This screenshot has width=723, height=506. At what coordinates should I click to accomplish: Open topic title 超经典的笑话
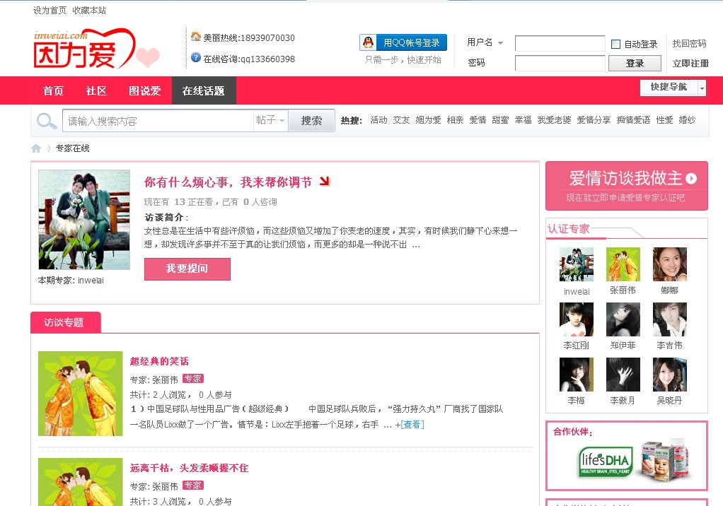coord(159,361)
